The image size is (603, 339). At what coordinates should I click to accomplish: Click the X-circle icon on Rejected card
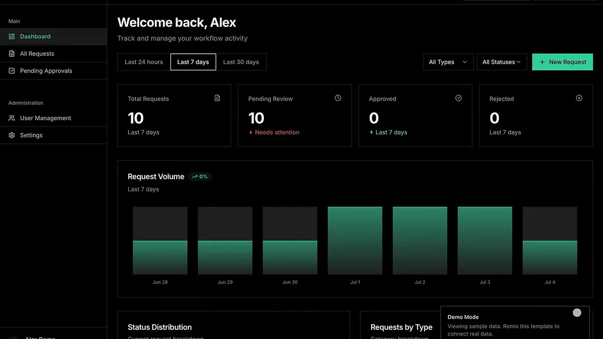579,98
